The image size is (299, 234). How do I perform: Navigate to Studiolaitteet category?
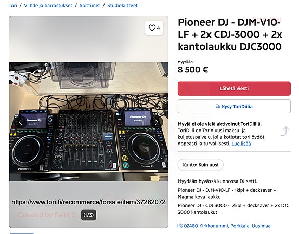(x=122, y=5)
